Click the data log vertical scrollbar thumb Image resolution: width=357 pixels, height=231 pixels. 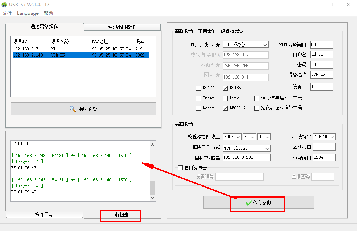click(x=153, y=187)
